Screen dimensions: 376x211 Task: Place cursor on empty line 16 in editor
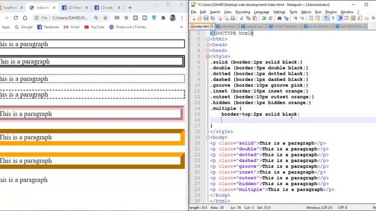pyautogui.click(x=293, y=120)
